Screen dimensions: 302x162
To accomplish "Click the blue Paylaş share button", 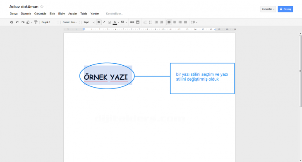I will click(x=285, y=9).
